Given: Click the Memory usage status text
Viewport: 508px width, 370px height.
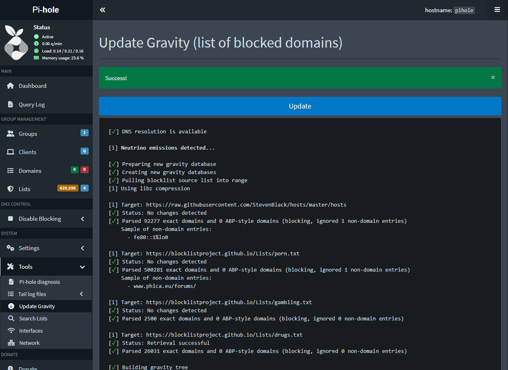Looking at the screenshot, I should (x=63, y=58).
